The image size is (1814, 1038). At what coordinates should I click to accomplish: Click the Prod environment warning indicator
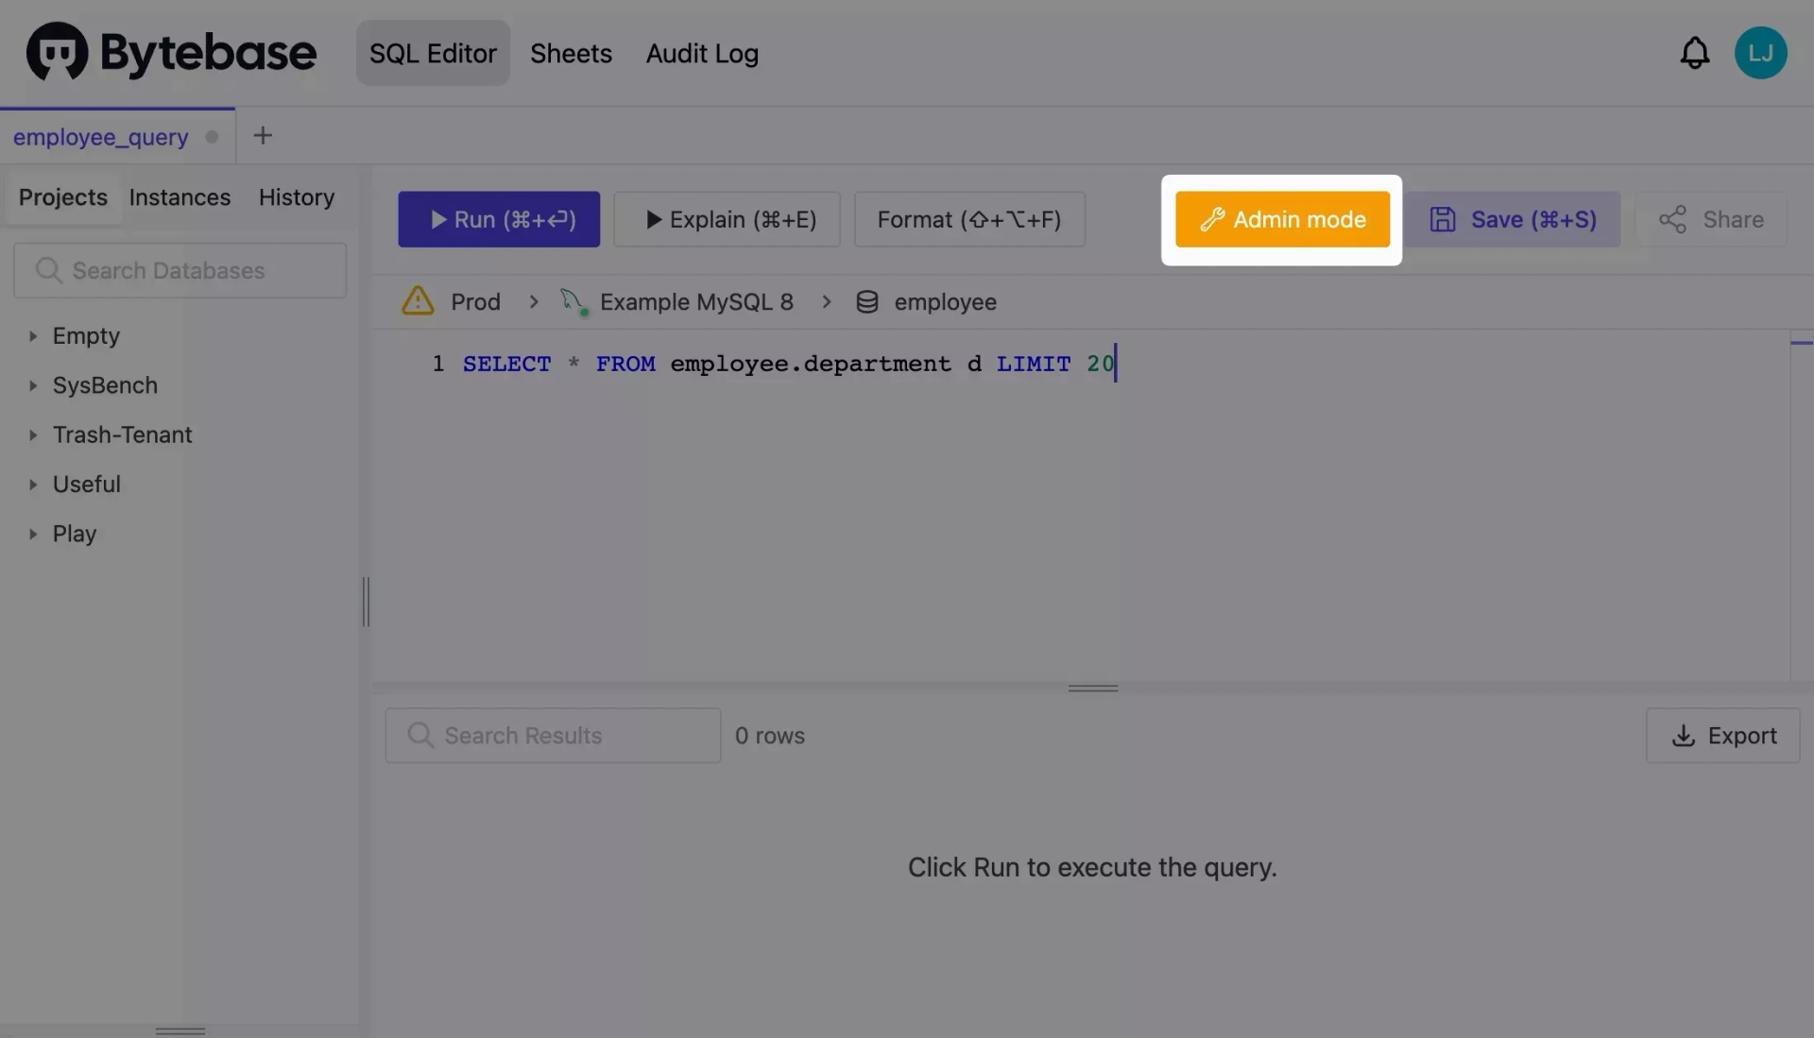[418, 299]
